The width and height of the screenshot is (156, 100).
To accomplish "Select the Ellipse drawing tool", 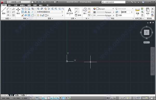I will (x=8, y=15).
